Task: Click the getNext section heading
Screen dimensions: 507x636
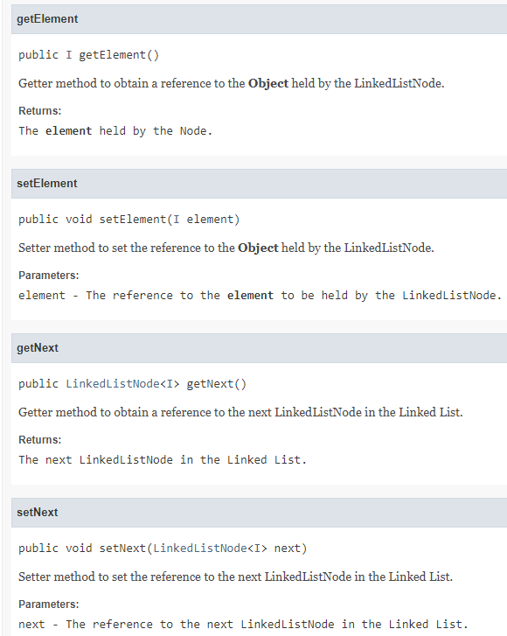Action: coord(38,348)
